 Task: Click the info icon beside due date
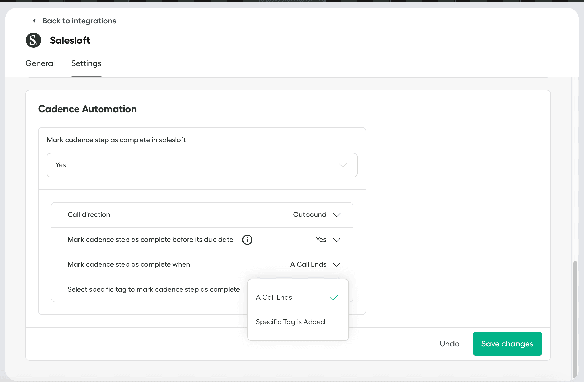point(247,240)
